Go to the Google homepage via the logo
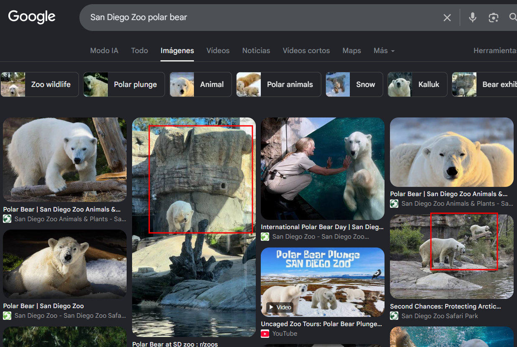Image resolution: width=517 pixels, height=347 pixels. 32,17
